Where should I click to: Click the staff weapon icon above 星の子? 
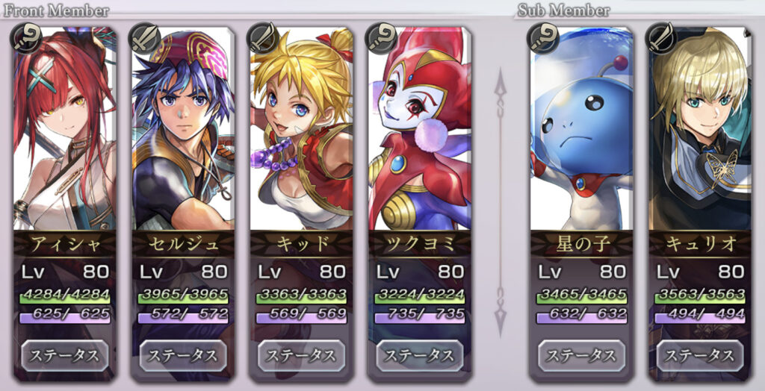tap(543, 37)
